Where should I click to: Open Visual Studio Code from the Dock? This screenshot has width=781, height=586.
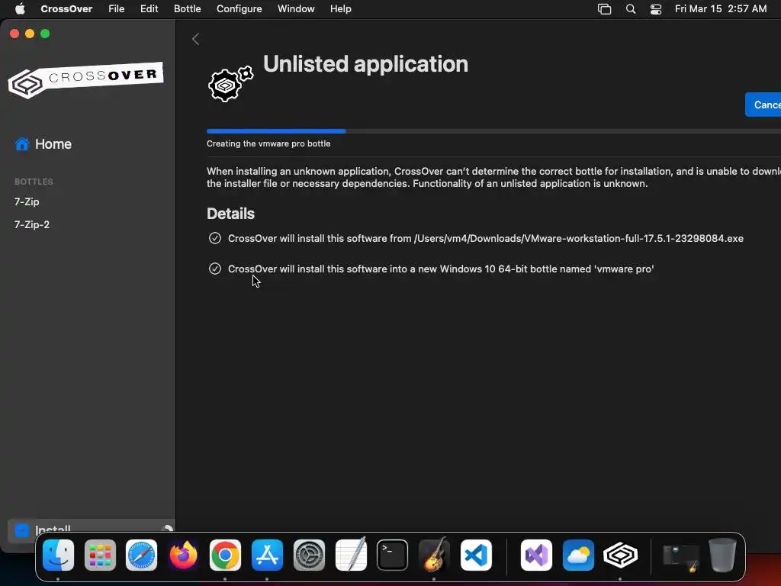tap(476, 555)
